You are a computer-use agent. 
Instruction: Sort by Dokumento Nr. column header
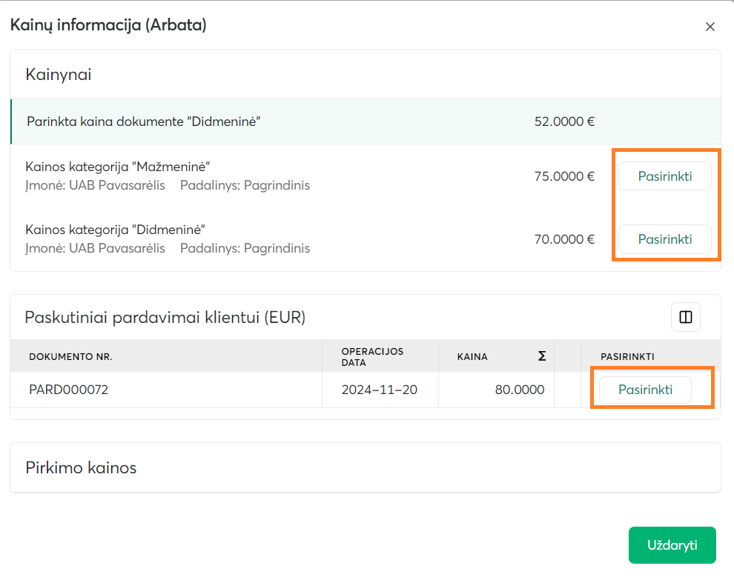click(70, 357)
